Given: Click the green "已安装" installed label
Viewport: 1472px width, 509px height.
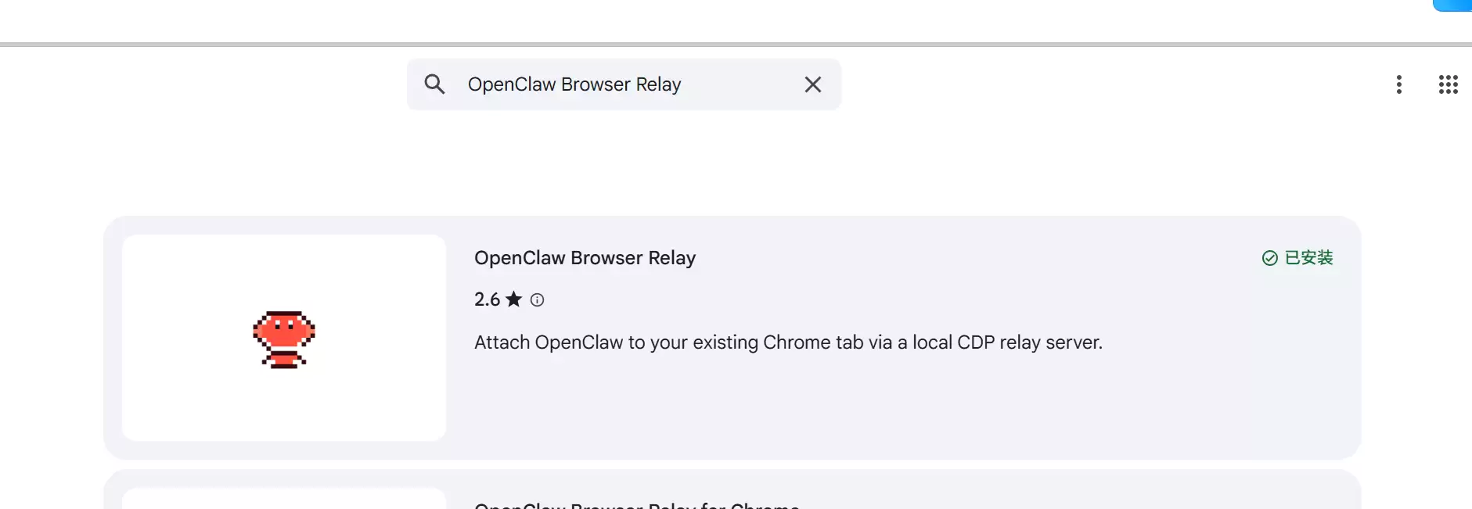Looking at the screenshot, I should pyautogui.click(x=1308, y=258).
